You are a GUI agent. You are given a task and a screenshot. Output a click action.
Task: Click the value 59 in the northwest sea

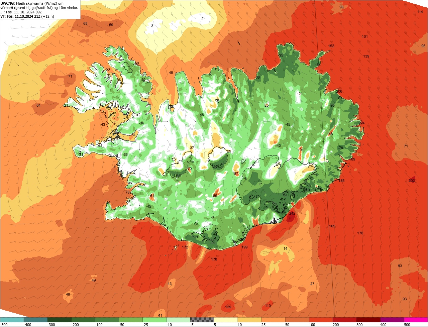pos(111,25)
